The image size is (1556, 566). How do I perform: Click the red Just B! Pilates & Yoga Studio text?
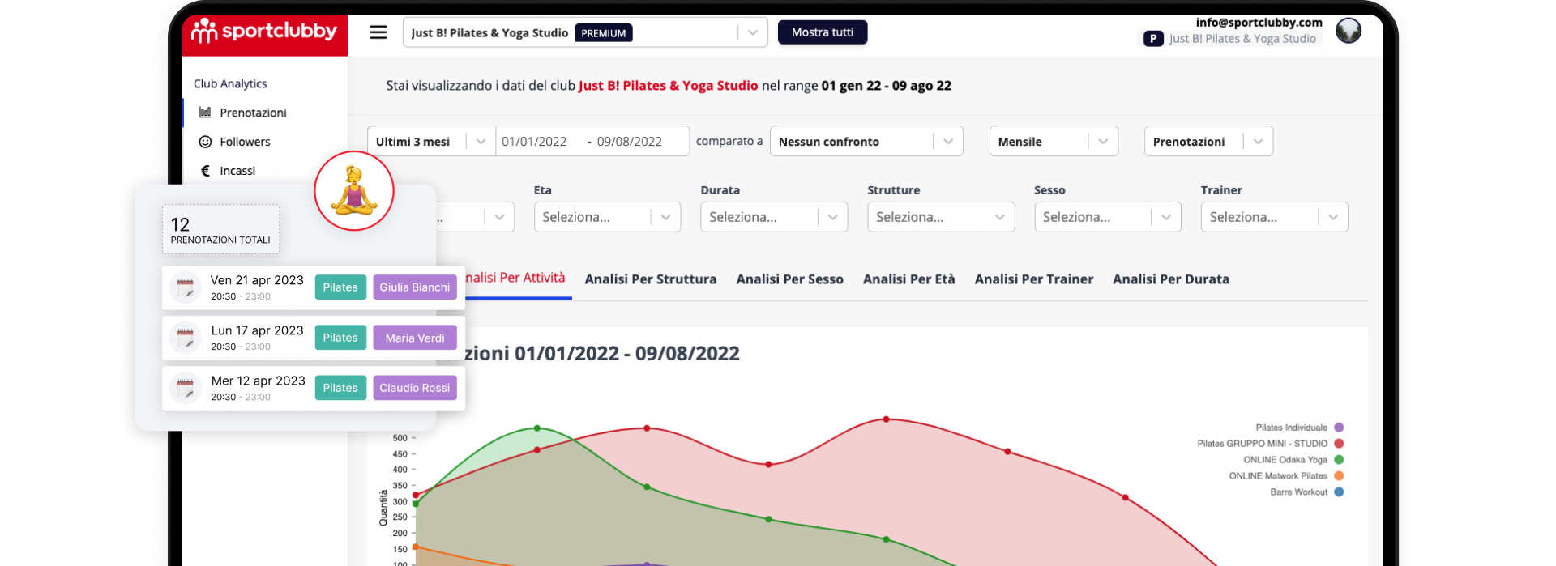(669, 86)
